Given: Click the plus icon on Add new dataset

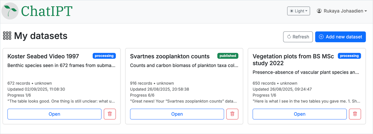Looking at the screenshot, I should pyautogui.click(x=321, y=37).
